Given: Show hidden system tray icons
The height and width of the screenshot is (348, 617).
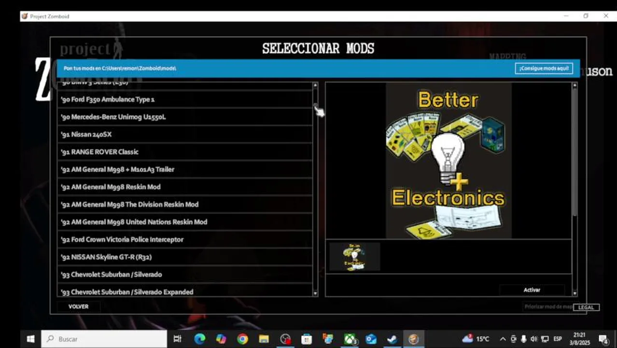Looking at the screenshot, I should (x=503, y=339).
